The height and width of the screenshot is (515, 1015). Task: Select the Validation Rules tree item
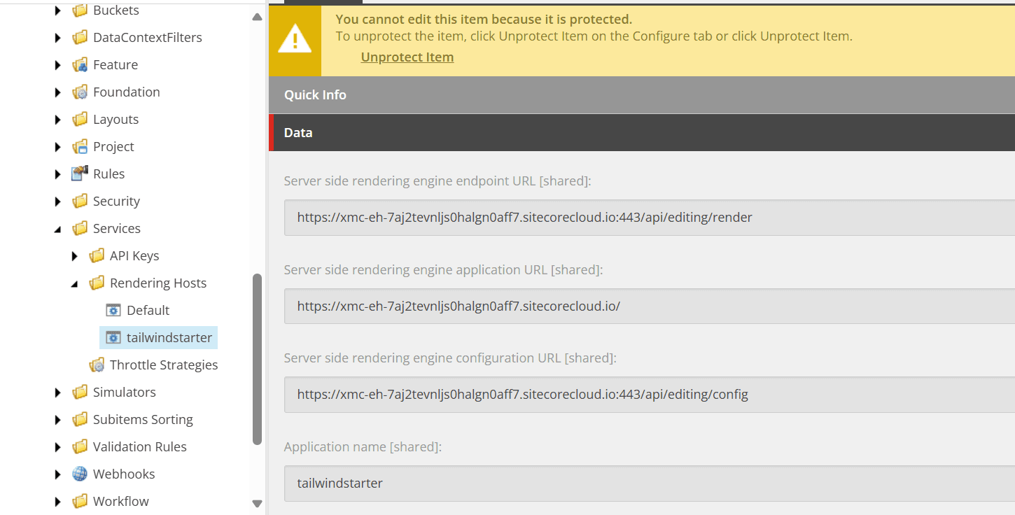[139, 447]
